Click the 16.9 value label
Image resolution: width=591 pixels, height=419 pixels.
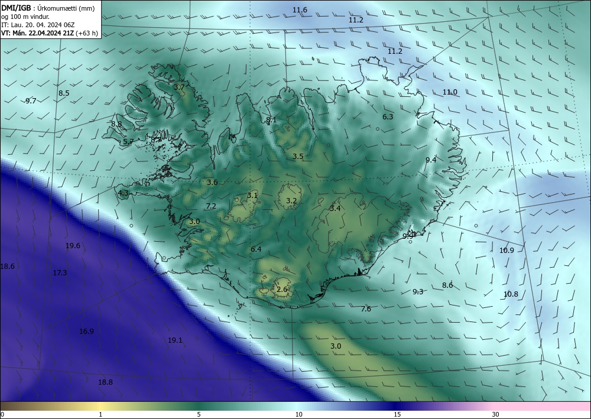[86, 331]
